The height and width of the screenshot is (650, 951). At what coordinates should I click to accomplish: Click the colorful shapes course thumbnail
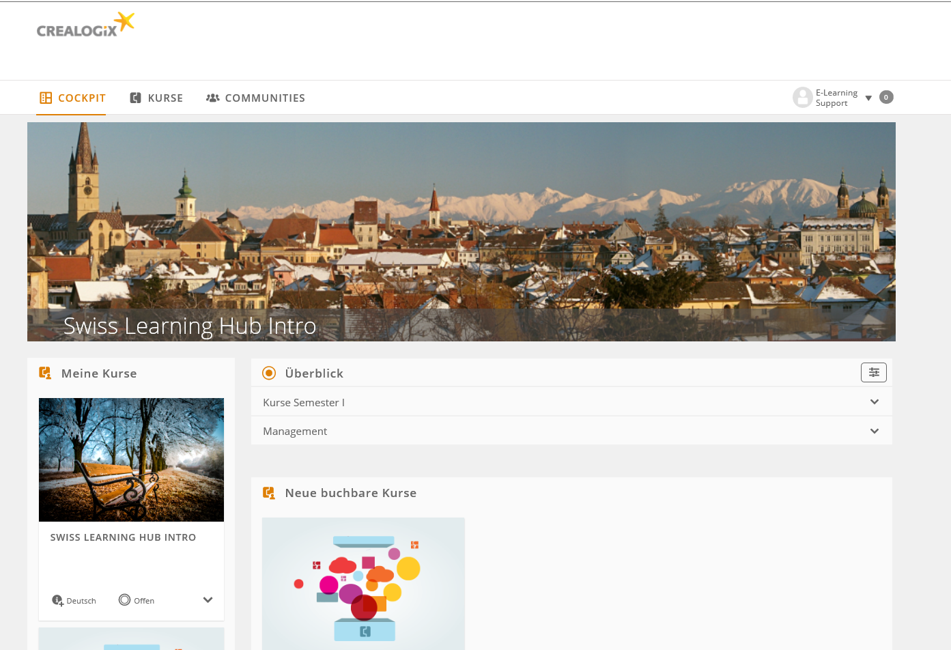(x=363, y=584)
